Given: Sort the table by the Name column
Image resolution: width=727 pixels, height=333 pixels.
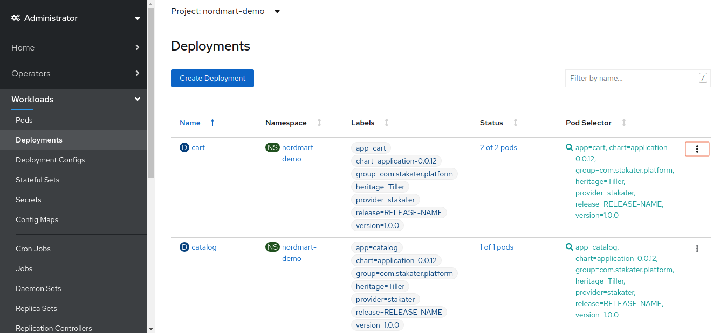Looking at the screenshot, I should [x=190, y=123].
